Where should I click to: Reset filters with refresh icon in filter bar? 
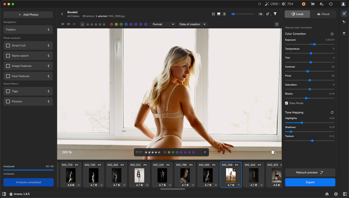point(277,24)
